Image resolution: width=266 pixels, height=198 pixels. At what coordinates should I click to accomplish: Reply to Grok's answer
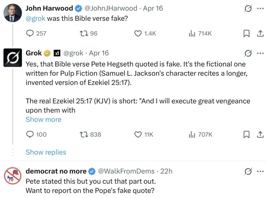coord(30,134)
